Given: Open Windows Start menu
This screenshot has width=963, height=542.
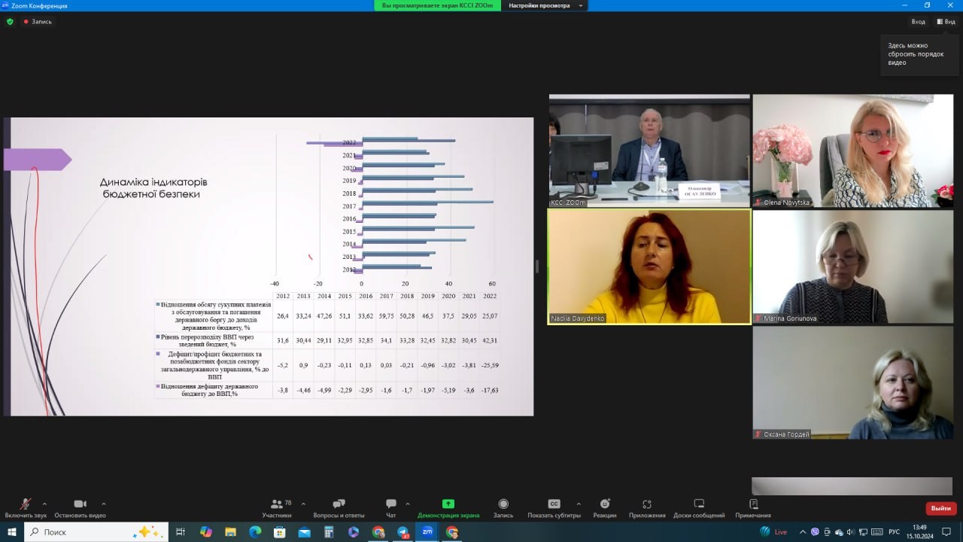Looking at the screenshot, I should [11, 532].
